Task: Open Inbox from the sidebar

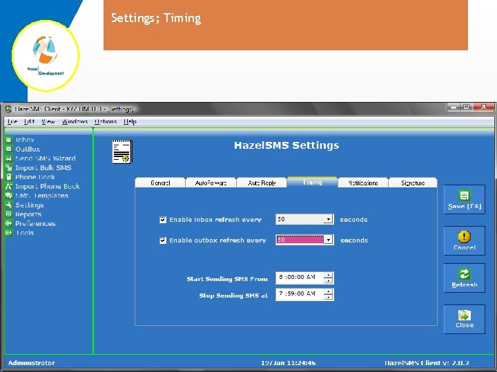Action: (x=25, y=139)
